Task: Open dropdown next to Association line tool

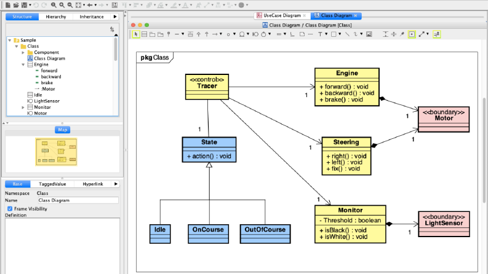Action: pos(183,34)
